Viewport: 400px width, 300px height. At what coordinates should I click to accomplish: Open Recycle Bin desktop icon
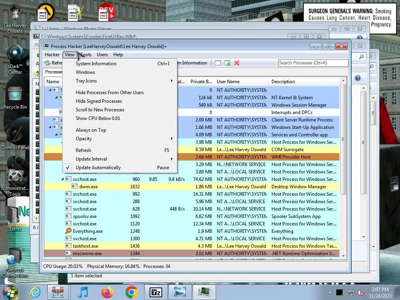point(15,98)
